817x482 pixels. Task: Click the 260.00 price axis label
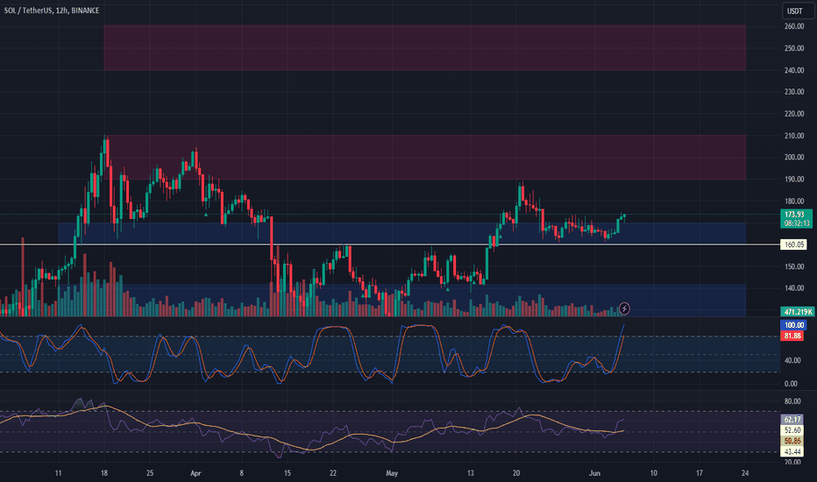[794, 26]
